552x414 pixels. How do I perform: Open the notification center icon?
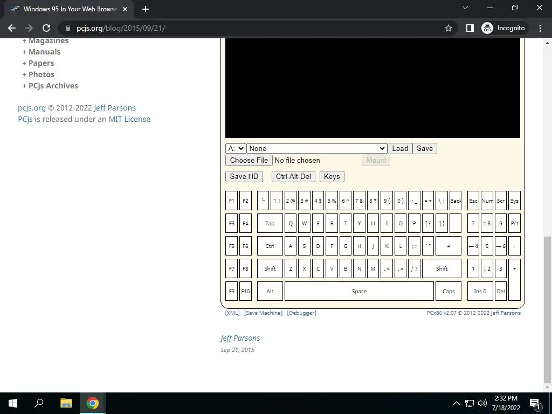click(x=535, y=403)
